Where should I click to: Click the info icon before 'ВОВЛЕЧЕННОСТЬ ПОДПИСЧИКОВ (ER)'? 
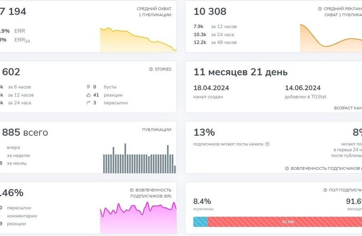[131, 190]
